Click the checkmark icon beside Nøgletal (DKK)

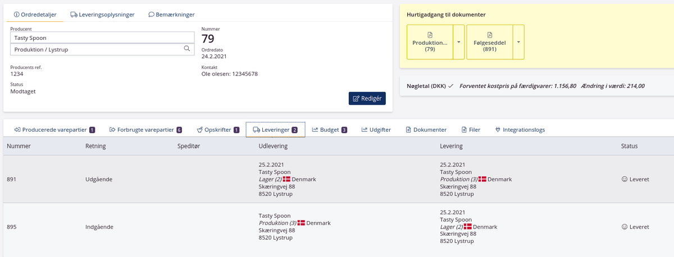point(450,86)
